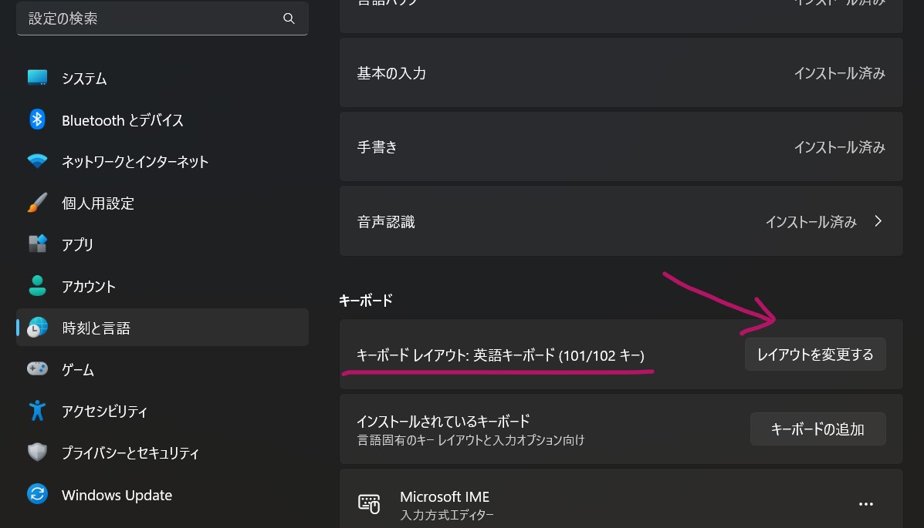Click the Bluetooth icon in sidebar
This screenshot has width=924, height=528.
[x=37, y=119]
